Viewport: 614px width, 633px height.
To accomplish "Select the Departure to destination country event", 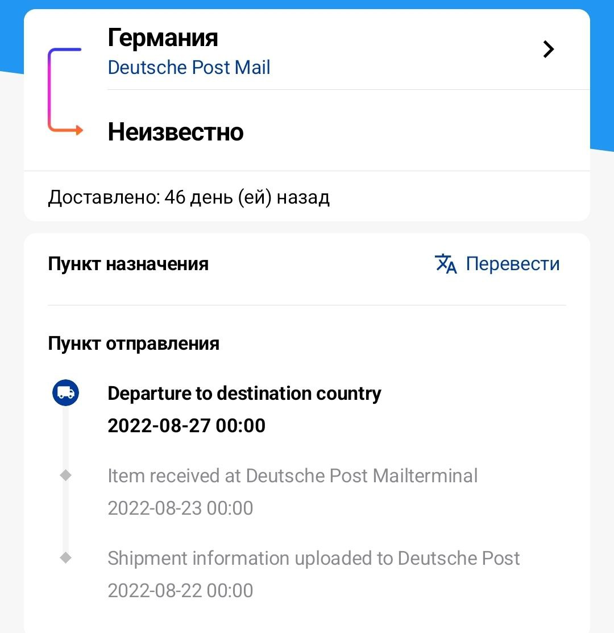I will coord(244,393).
